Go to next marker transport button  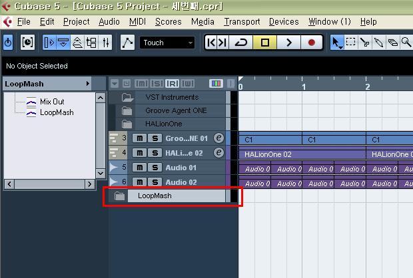click(222, 42)
